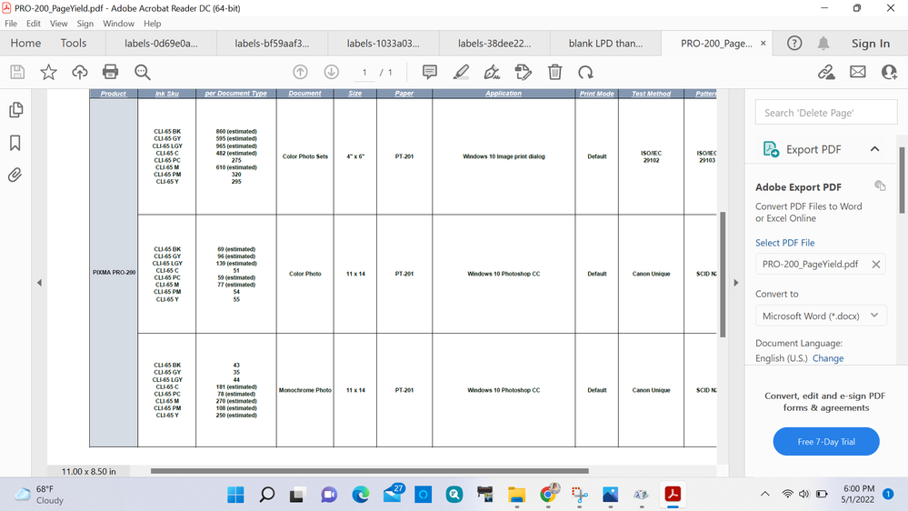Start the Free 7-Day Trial

pos(826,442)
